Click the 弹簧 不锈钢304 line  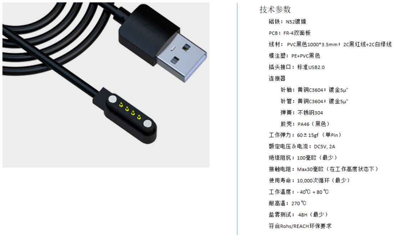pyautogui.click(x=302, y=113)
